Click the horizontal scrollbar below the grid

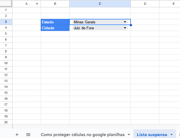pyautogui.click(x=96, y=127)
